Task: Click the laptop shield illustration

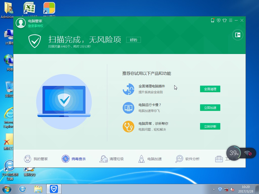Action: [x=64, y=102]
